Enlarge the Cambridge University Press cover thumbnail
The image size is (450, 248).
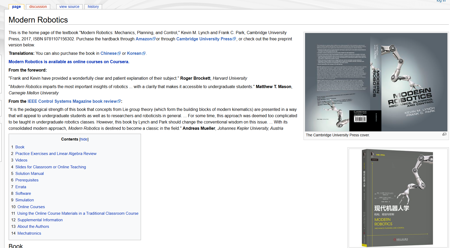click(444, 134)
